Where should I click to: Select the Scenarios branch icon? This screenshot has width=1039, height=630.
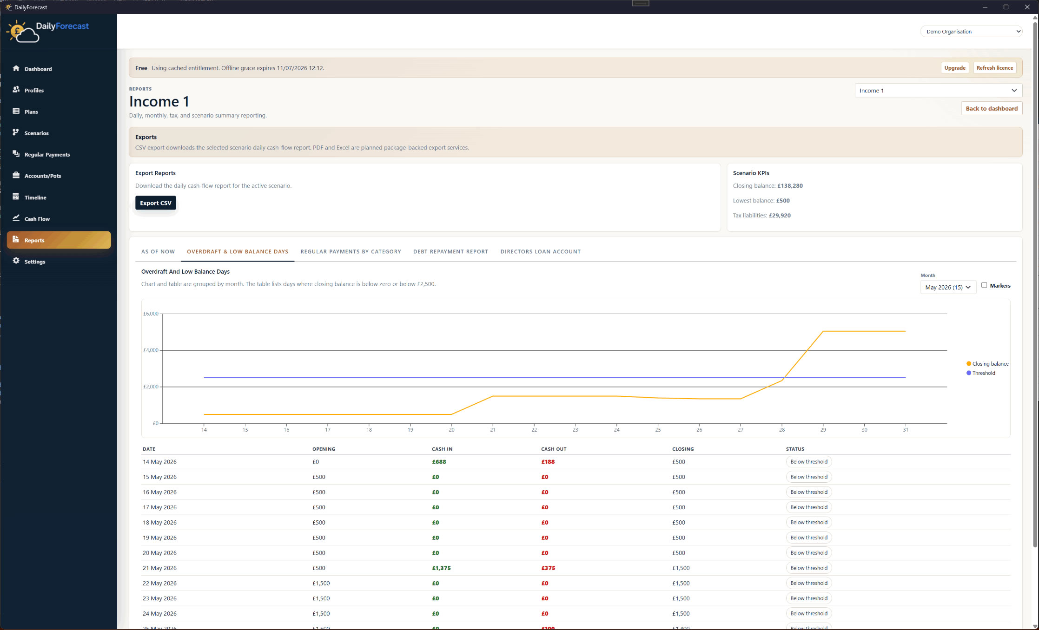(x=16, y=132)
